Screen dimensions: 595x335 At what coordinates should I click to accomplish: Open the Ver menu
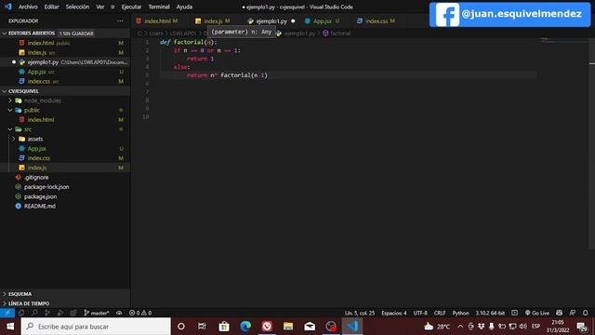click(100, 7)
